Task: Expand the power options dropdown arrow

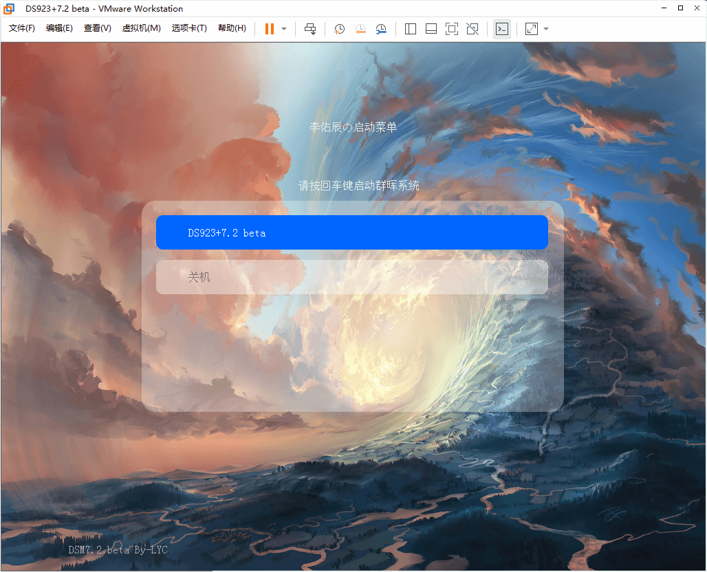Action: coord(284,29)
